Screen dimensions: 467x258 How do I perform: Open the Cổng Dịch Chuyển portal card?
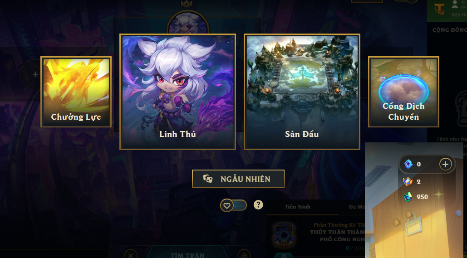tap(403, 92)
